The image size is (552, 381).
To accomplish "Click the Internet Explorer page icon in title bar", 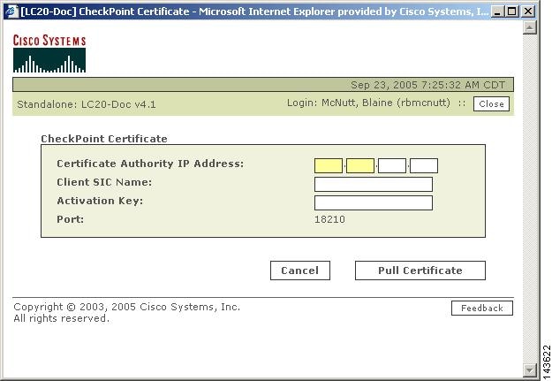I will (x=11, y=11).
